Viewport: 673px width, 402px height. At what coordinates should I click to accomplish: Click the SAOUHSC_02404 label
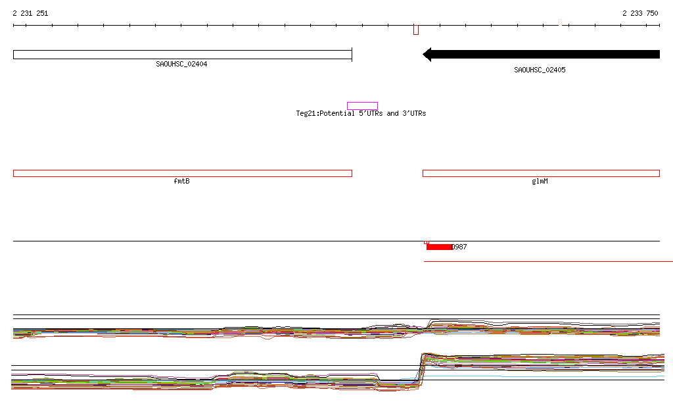(181, 64)
